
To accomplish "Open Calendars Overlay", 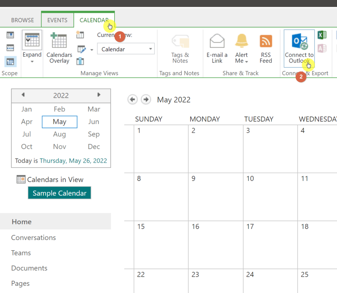I will tap(59, 48).
